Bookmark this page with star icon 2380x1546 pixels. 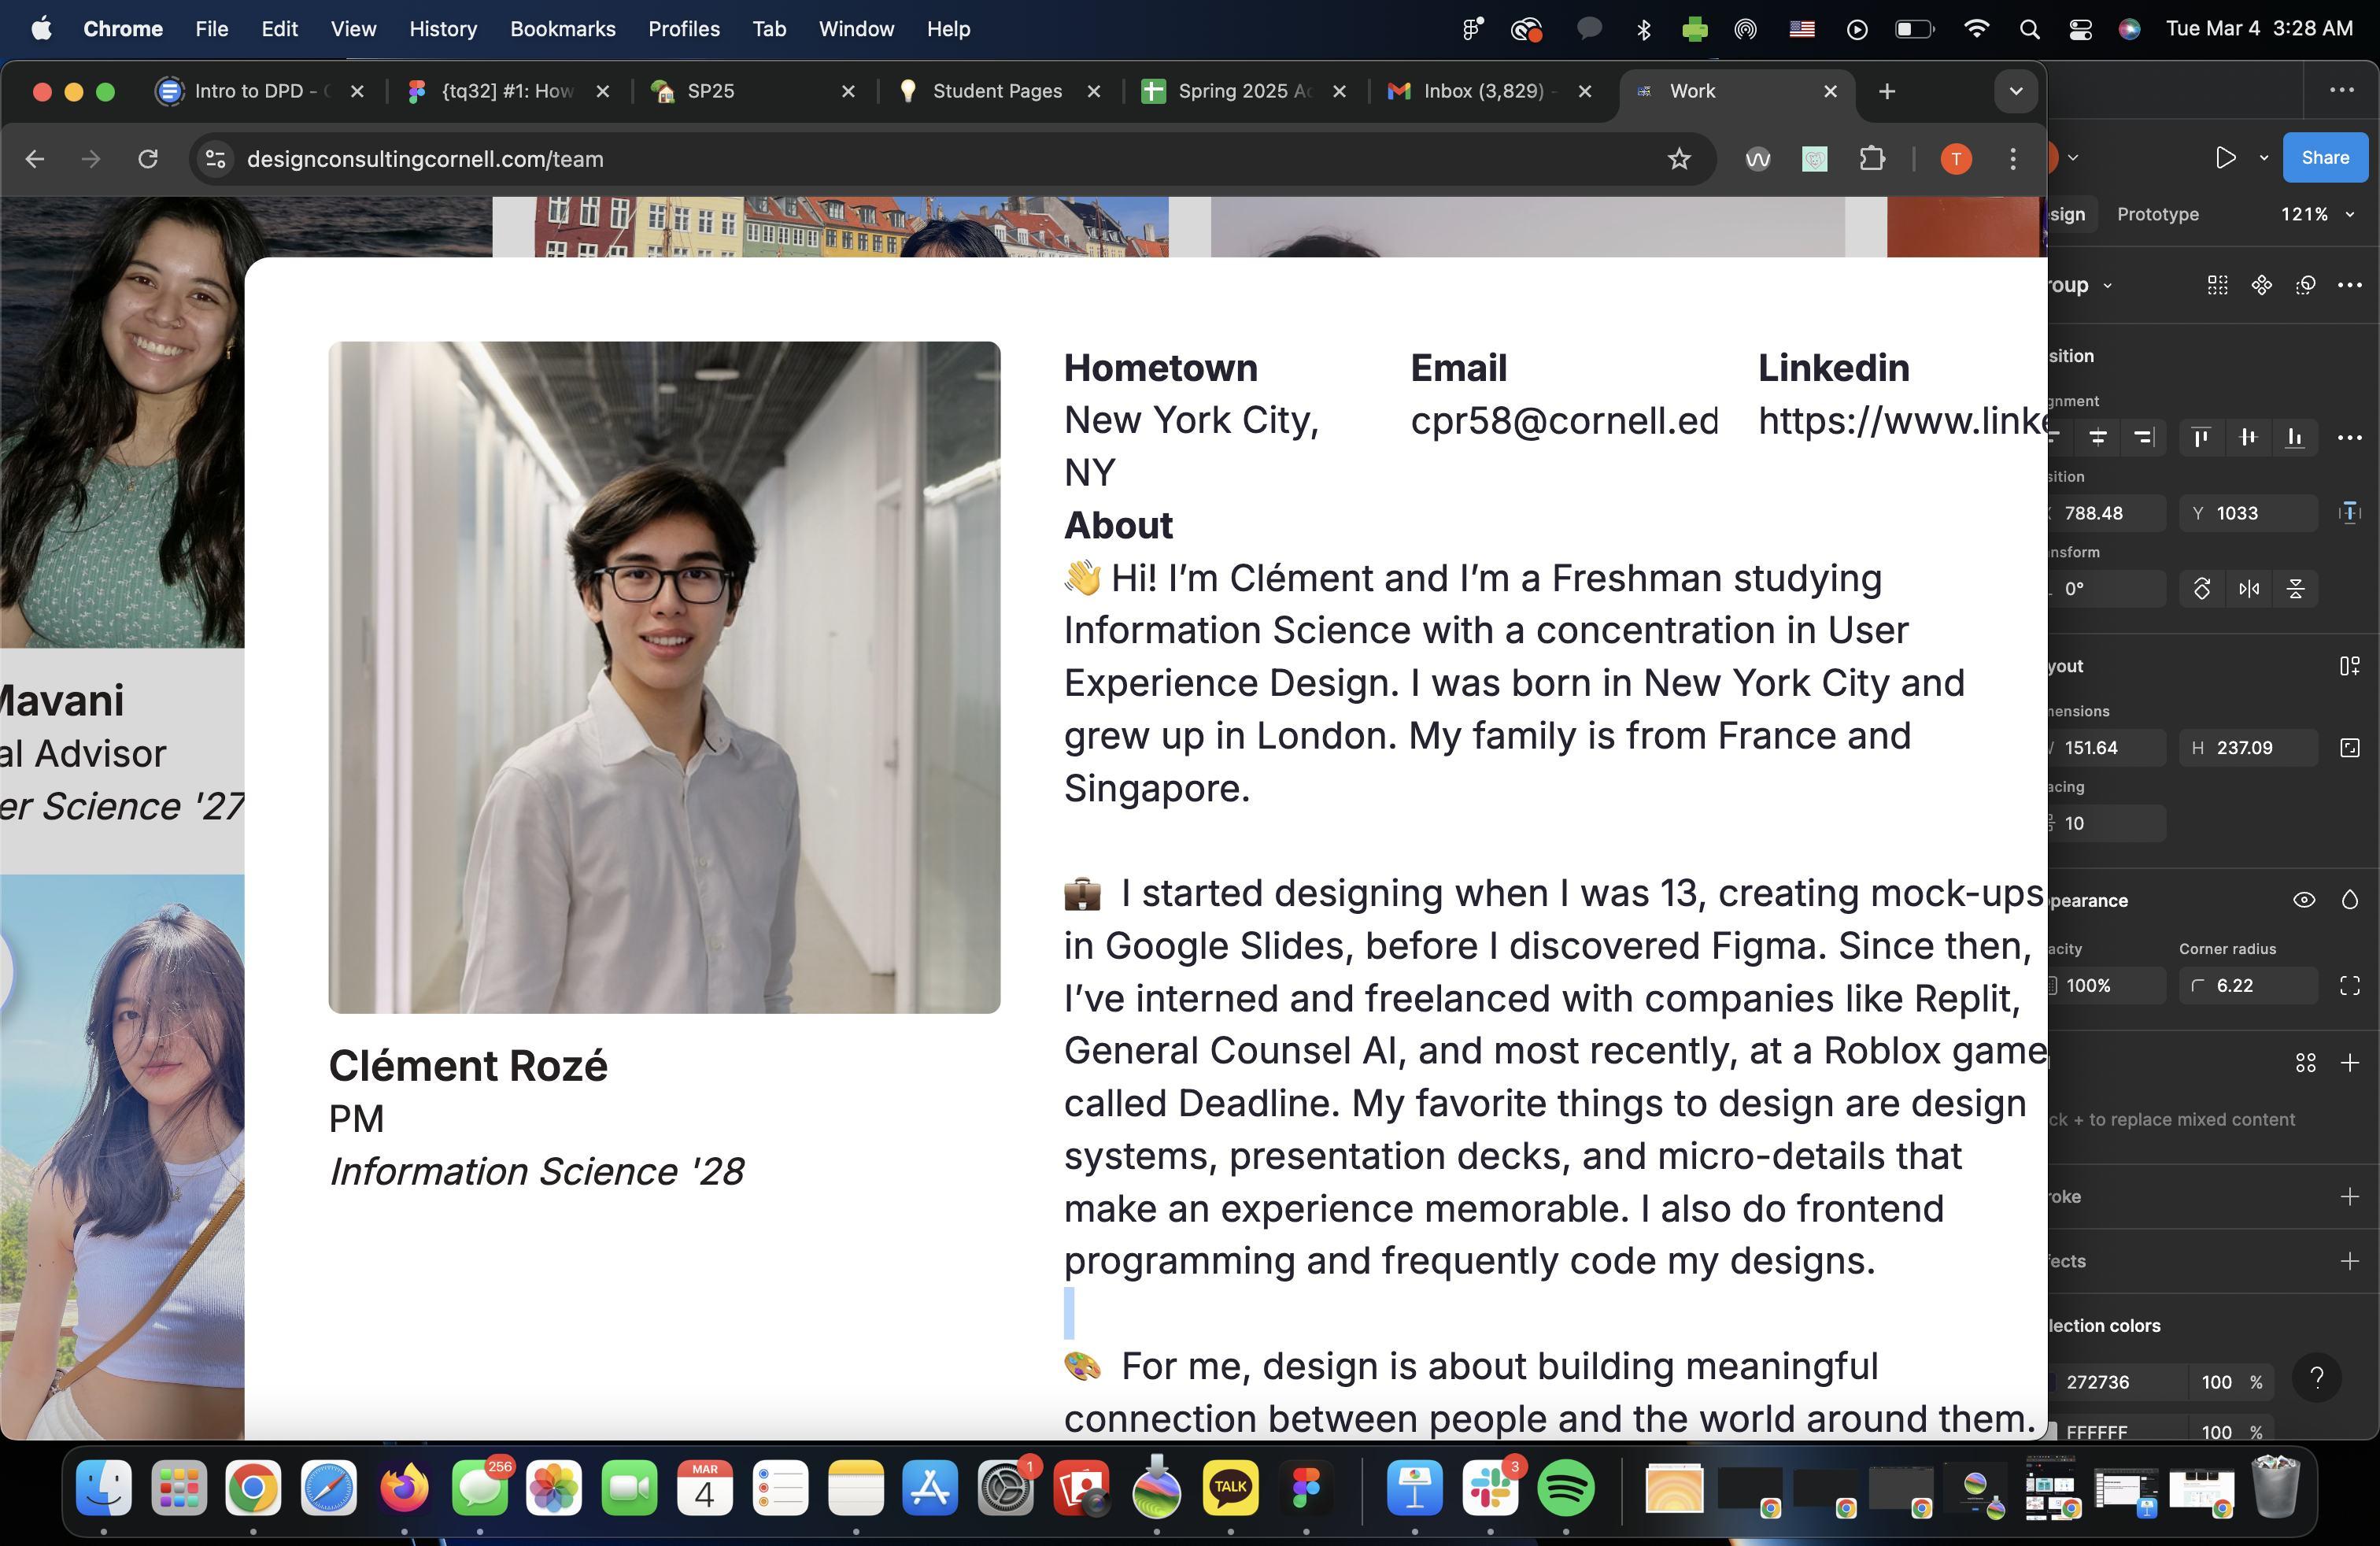[x=1679, y=159]
